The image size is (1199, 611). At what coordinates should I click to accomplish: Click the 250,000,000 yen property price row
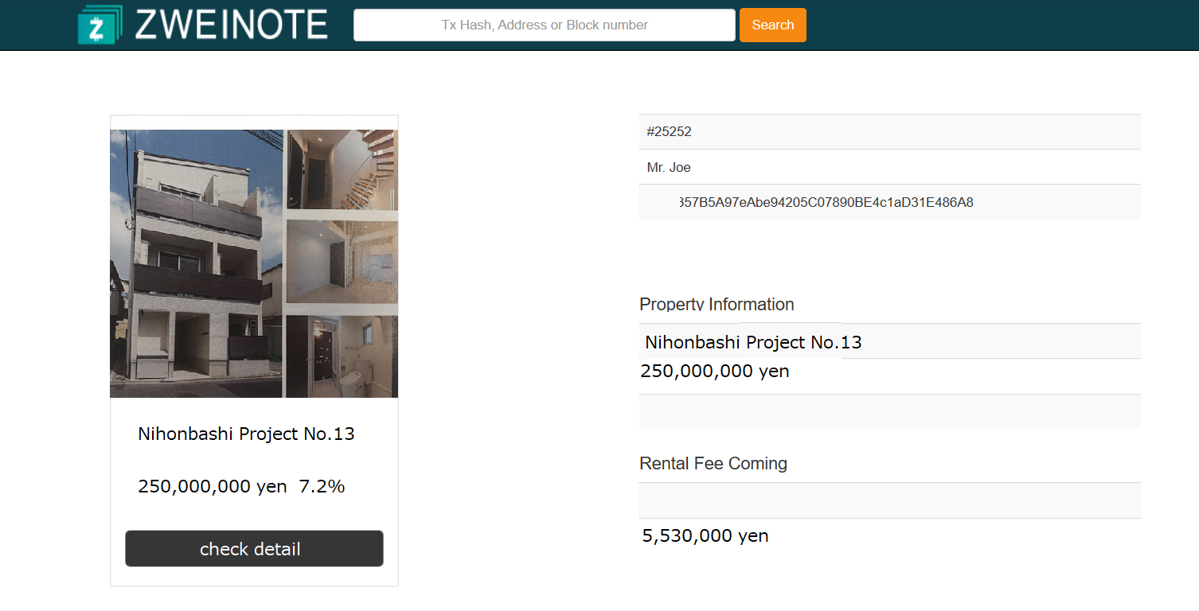715,372
